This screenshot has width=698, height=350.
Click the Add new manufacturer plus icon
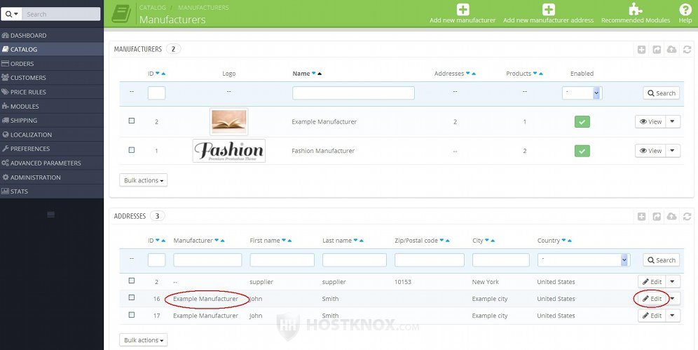(x=463, y=10)
